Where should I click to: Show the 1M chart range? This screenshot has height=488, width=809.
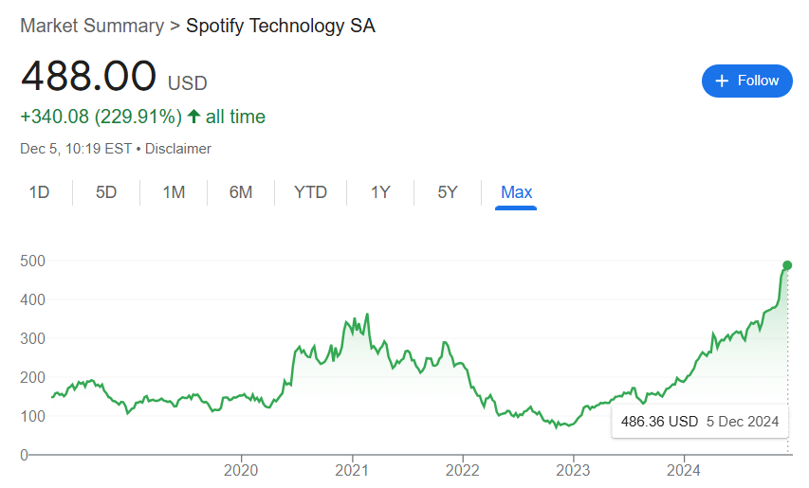point(174,192)
